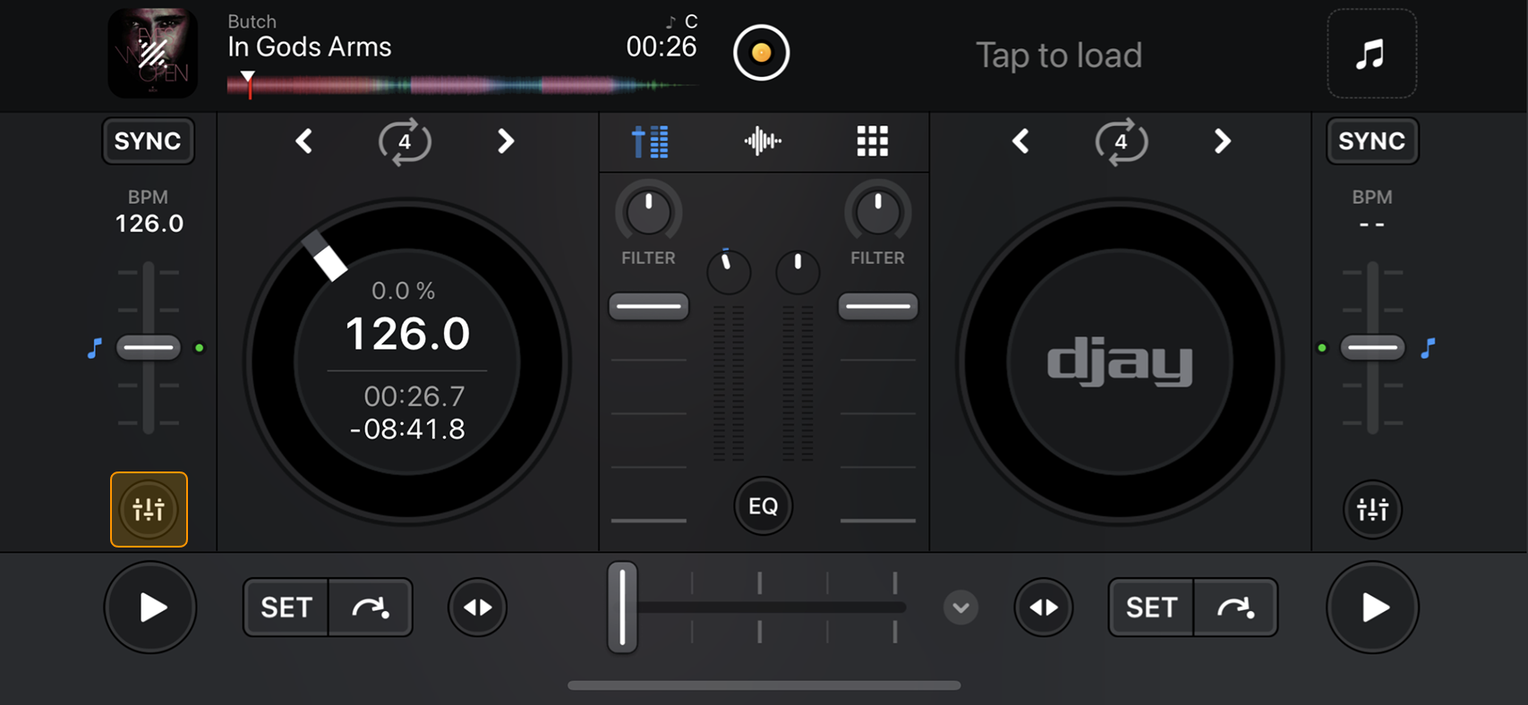Tap the right deck pitch bend button
The image size is (1528, 705).
click(1044, 607)
